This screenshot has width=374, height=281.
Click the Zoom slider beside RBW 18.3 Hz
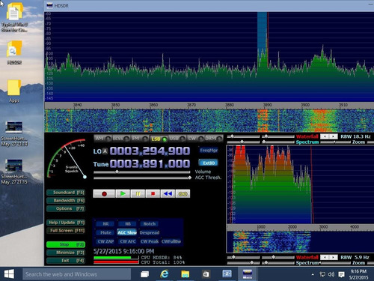(335, 142)
